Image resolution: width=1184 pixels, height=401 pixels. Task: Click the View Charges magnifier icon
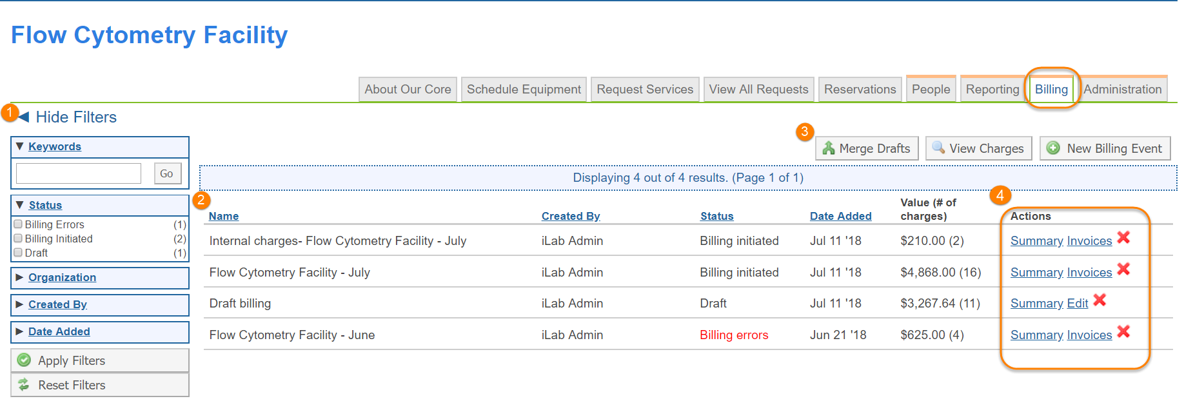coord(938,148)
